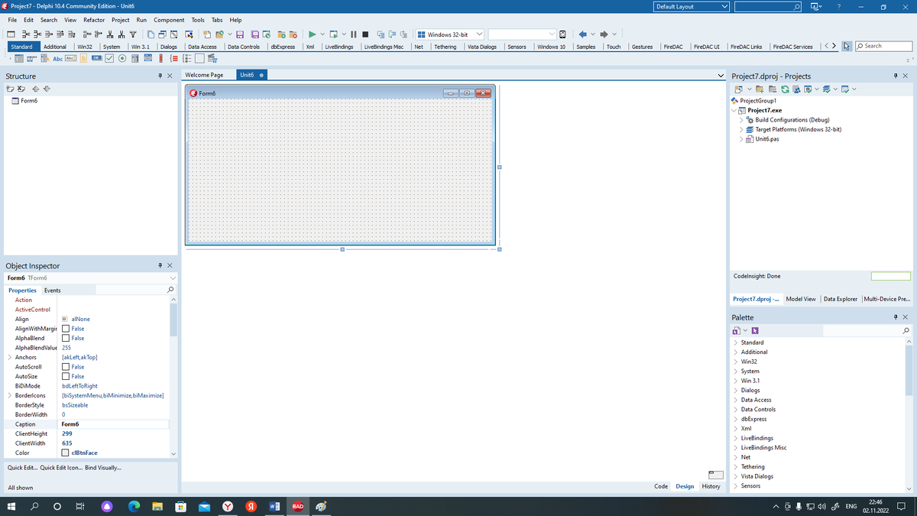
Task: Toggle the AlignWithMargins checkbox
Action: click(x=66, y=329)
